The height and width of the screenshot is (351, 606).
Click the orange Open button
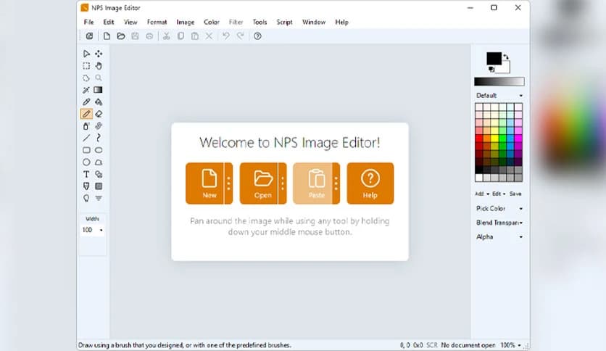click(259, 183)
